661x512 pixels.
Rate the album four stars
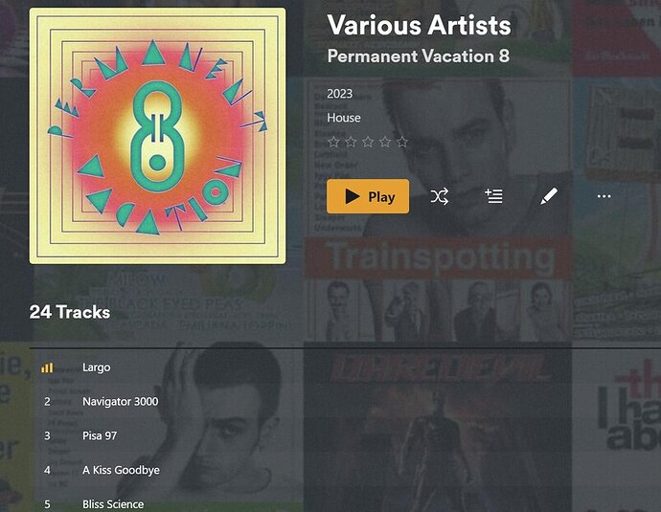click(x=385, y=142)
